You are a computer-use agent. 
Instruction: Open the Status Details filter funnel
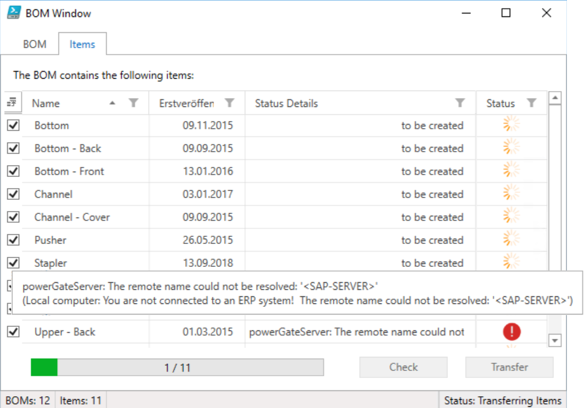click(x=460, y=103)
